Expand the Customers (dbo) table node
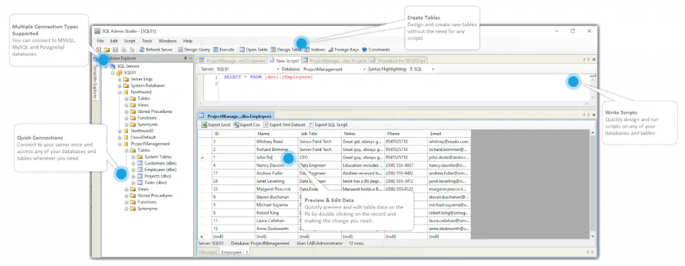This screenshot has width=685, height=266. [x=133, y=163]
